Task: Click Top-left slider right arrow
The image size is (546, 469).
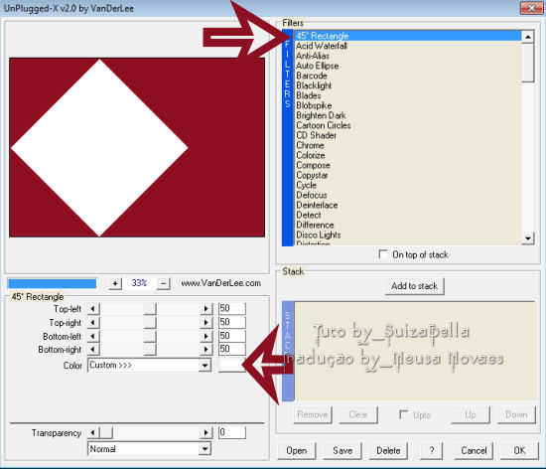Action: (206, 308)
